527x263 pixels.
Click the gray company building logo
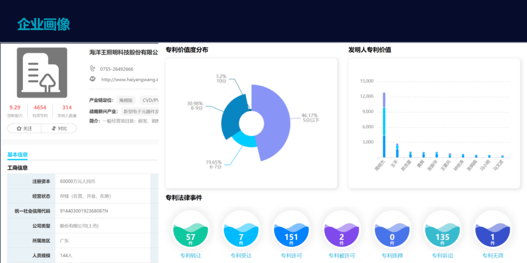tap(42, 73)
